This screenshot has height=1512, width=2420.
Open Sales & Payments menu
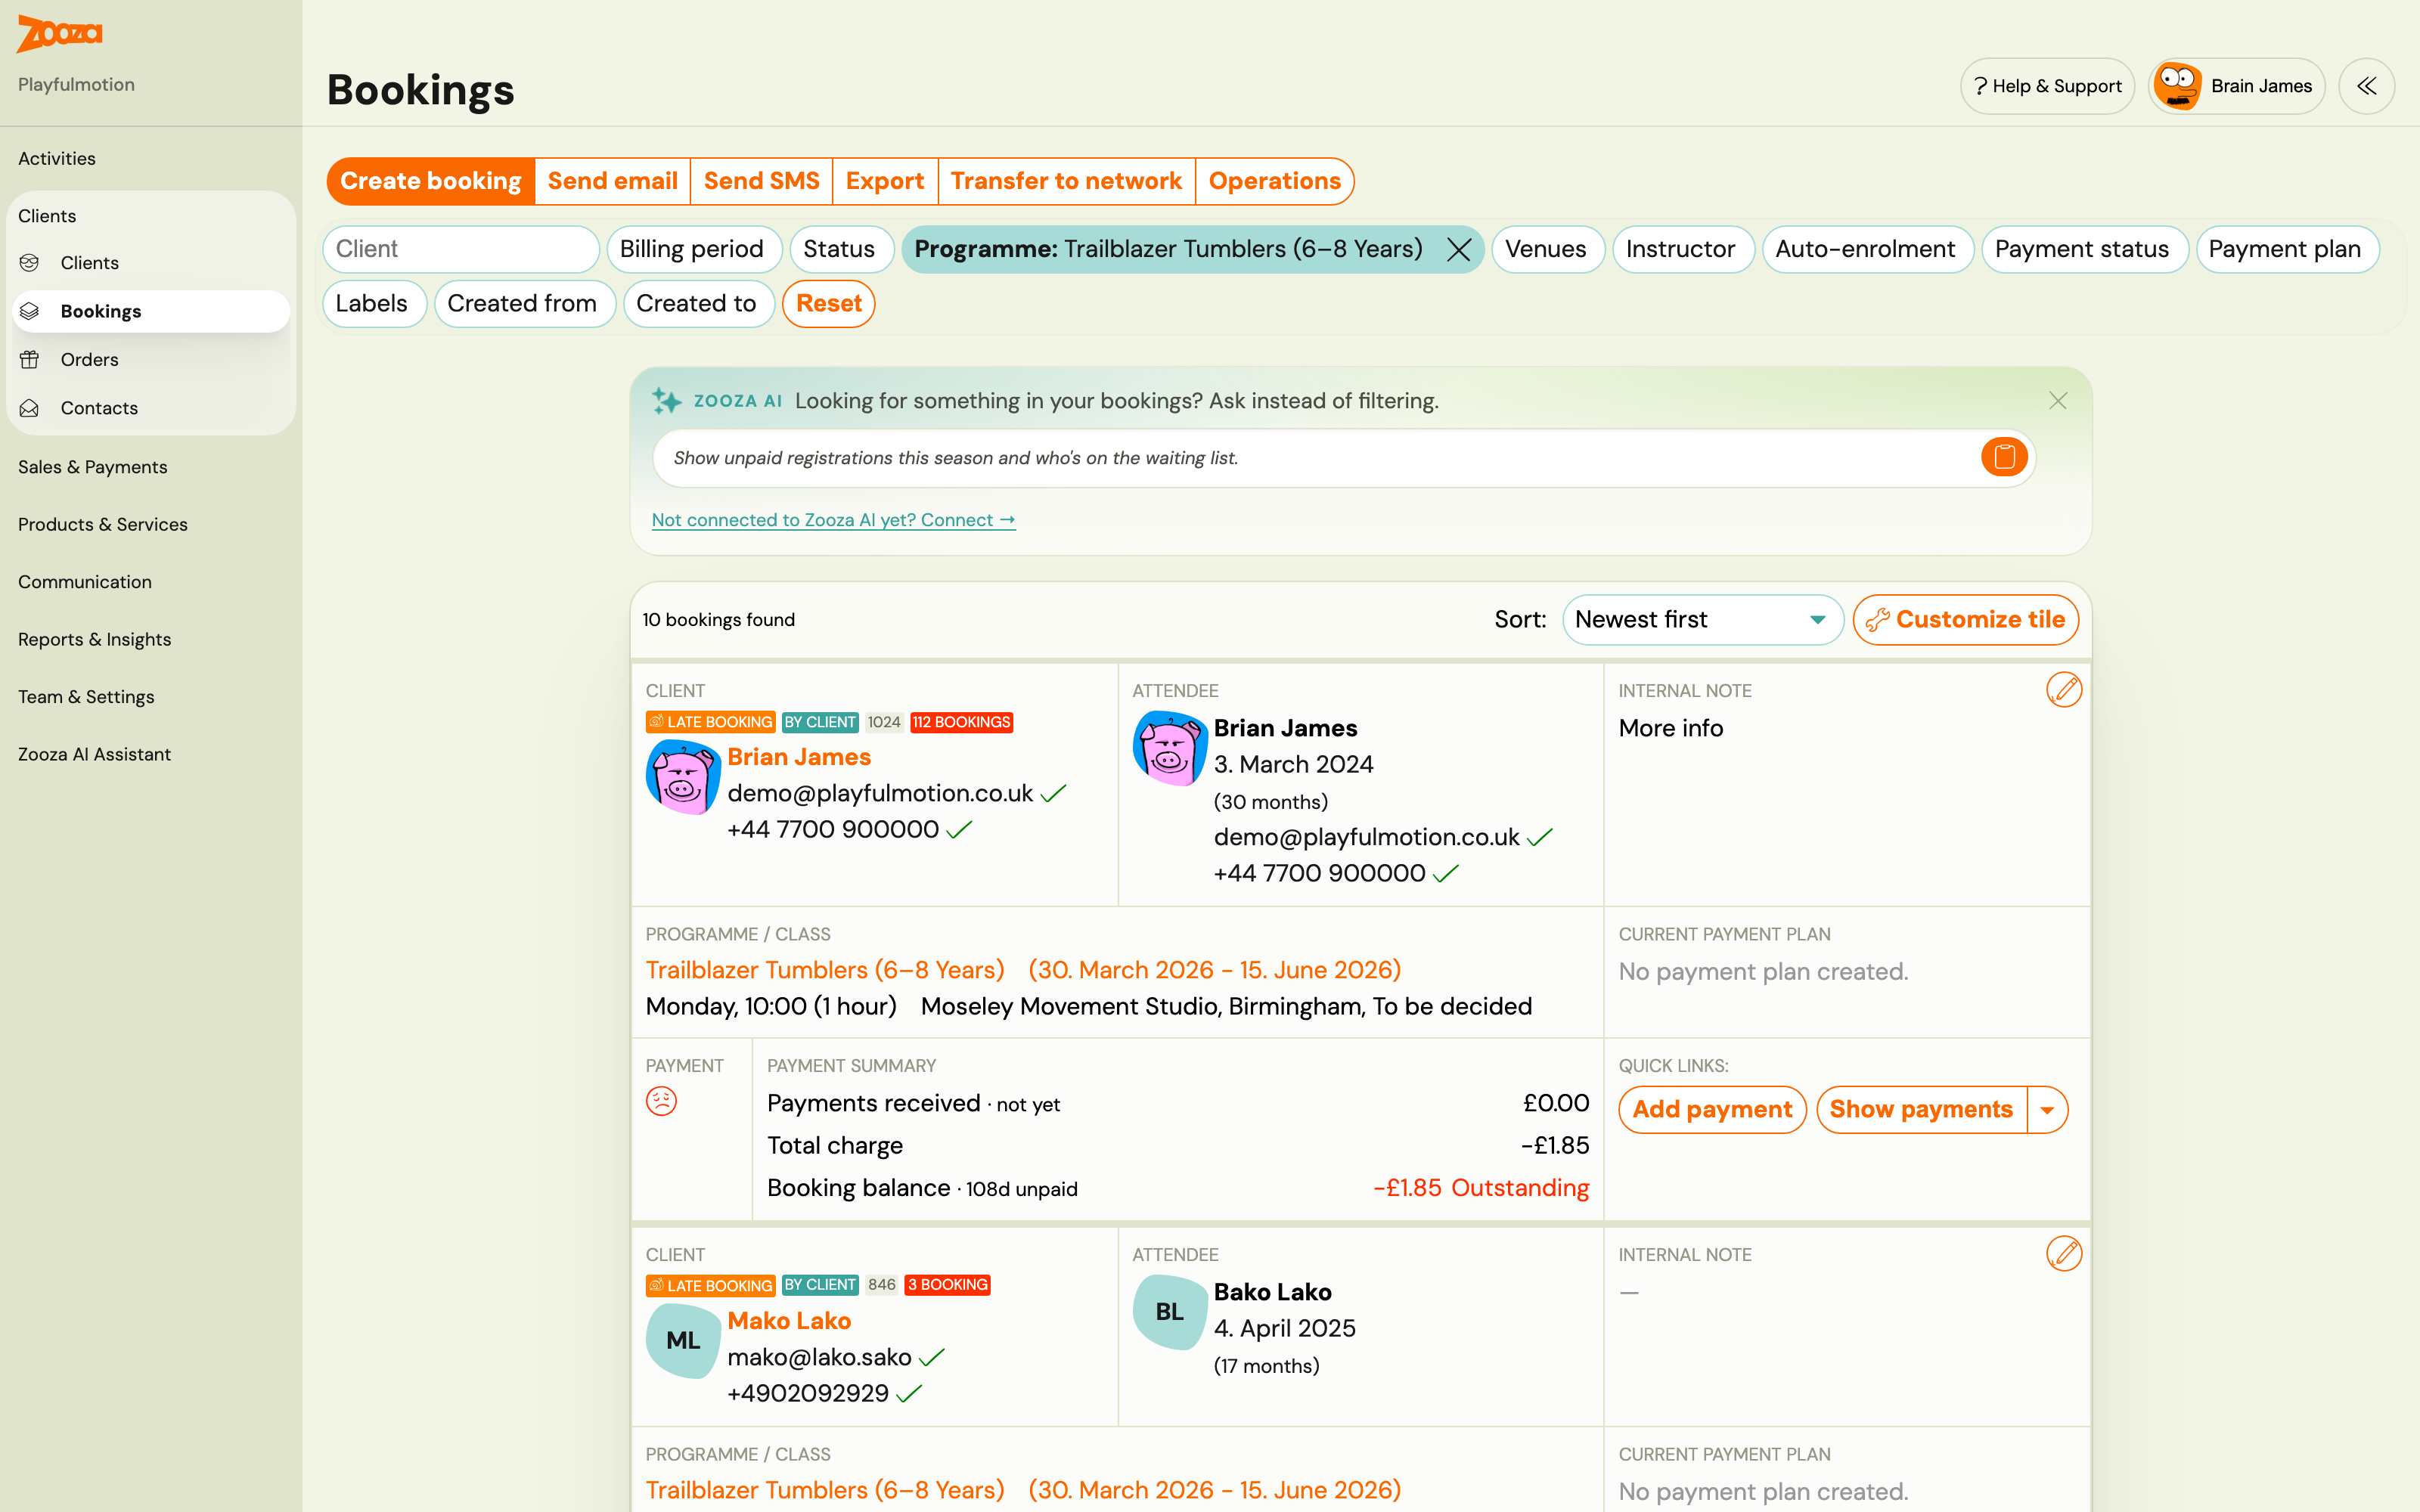point(92,467)
